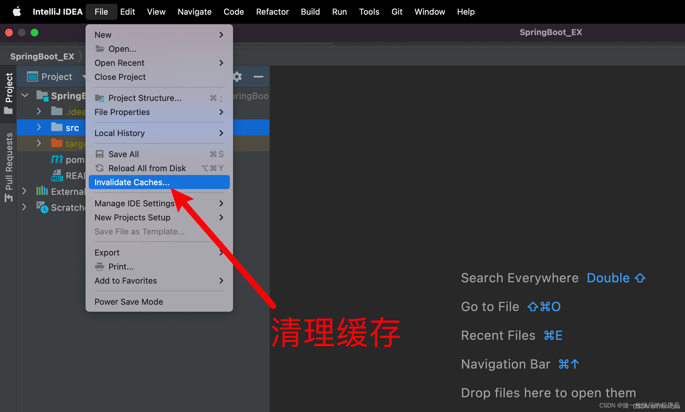Open the Tools menu

point(369,12)
